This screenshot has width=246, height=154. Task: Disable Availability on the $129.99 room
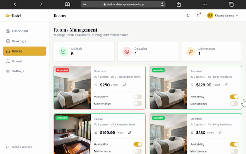point(234,97)
